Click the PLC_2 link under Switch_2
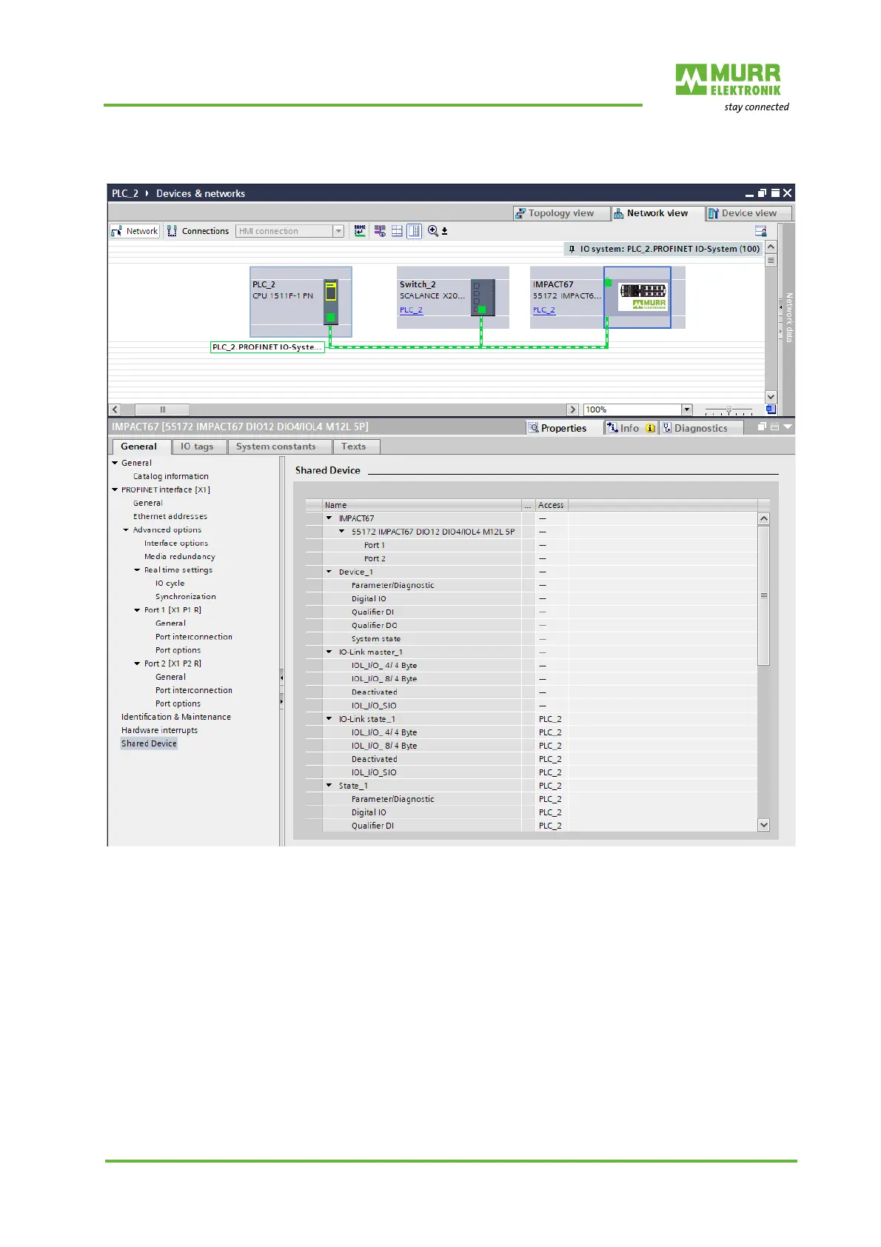The width and height of the screenshot is (881, 1247). pos(411,310)
